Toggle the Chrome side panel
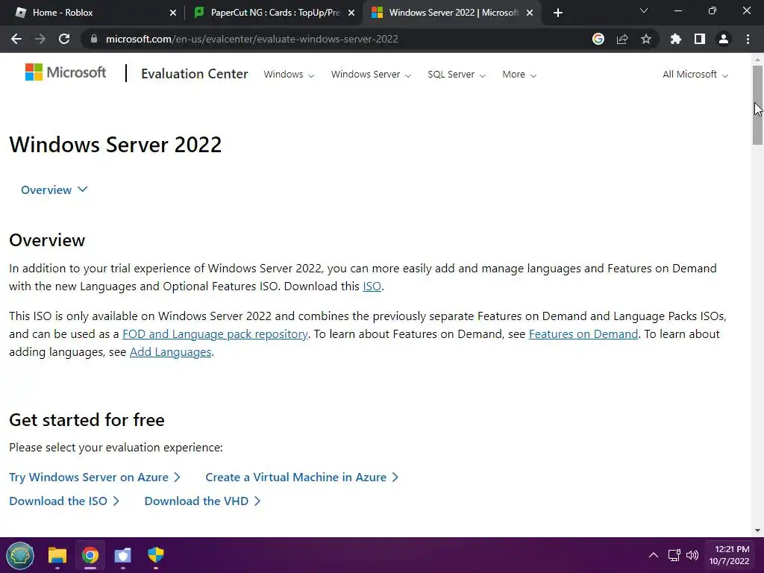 click(700, 39)
